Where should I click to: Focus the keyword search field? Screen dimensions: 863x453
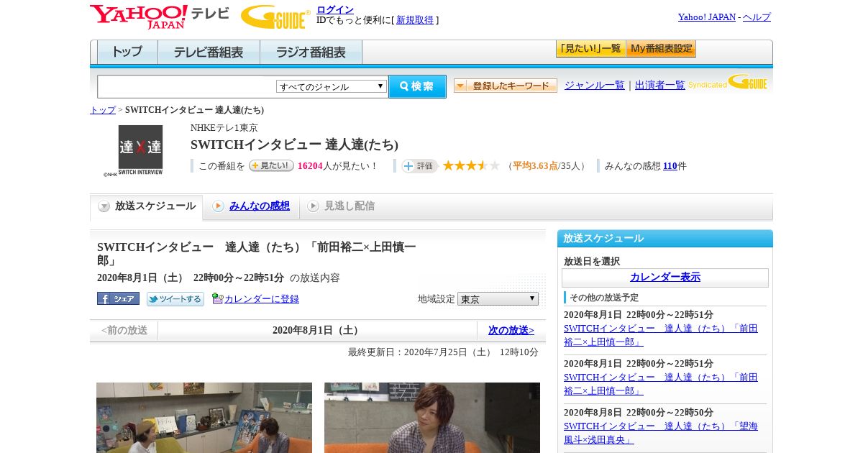[186, 86]
